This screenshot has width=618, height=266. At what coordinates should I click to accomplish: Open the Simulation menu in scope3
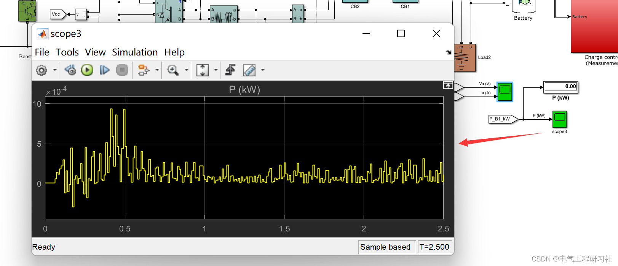click(x=135, y=52)
